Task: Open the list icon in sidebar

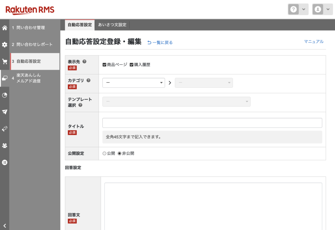Action: (5, 163)
